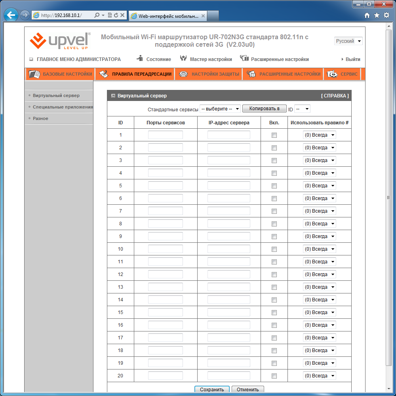Click the Сохранить button
Viewport: 396px width, 396px height.
pos(212,389)
